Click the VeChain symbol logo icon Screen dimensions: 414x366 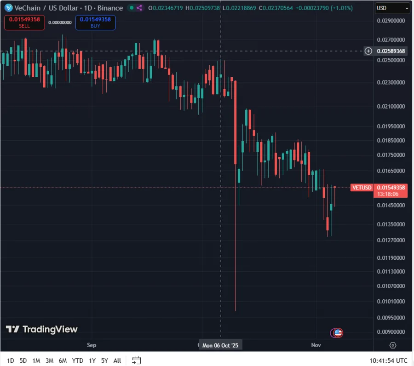[7, 8]
